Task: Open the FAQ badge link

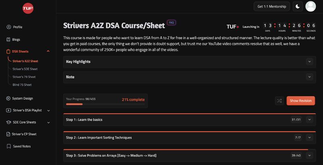Action: 171,23
